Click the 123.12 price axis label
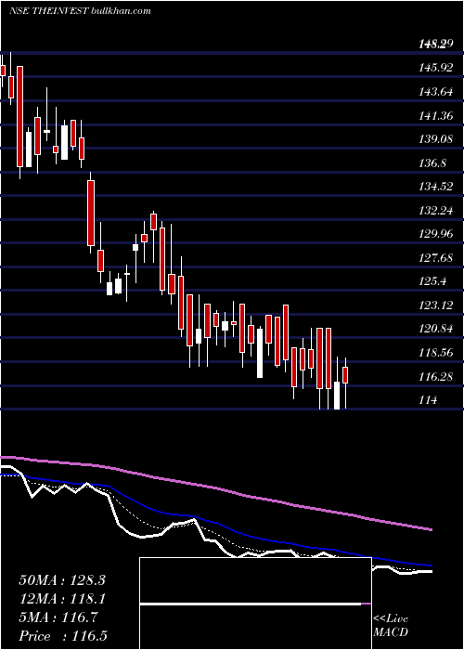 tap(436, 305)
